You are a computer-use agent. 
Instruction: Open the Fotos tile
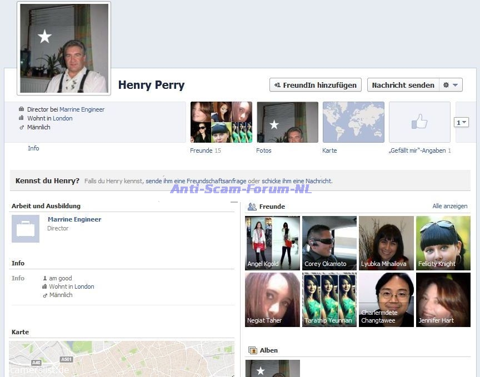287,122
